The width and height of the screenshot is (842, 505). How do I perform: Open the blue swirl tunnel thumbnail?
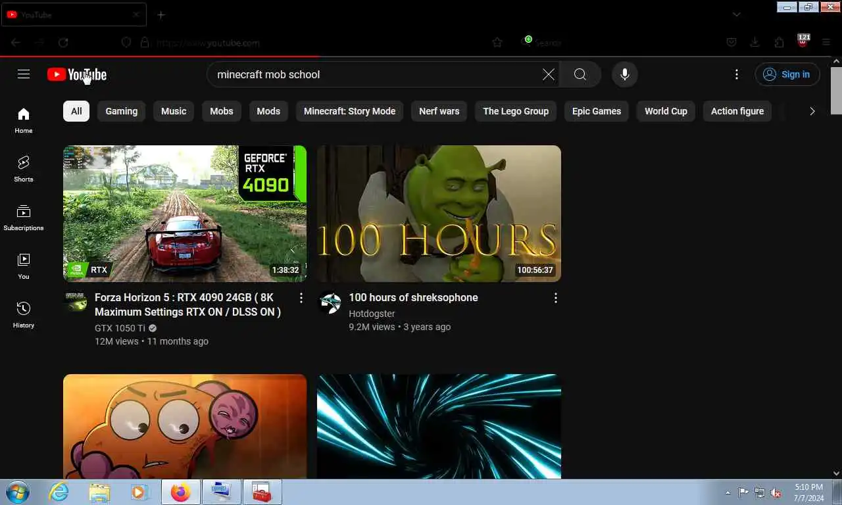tap(439, 426)
